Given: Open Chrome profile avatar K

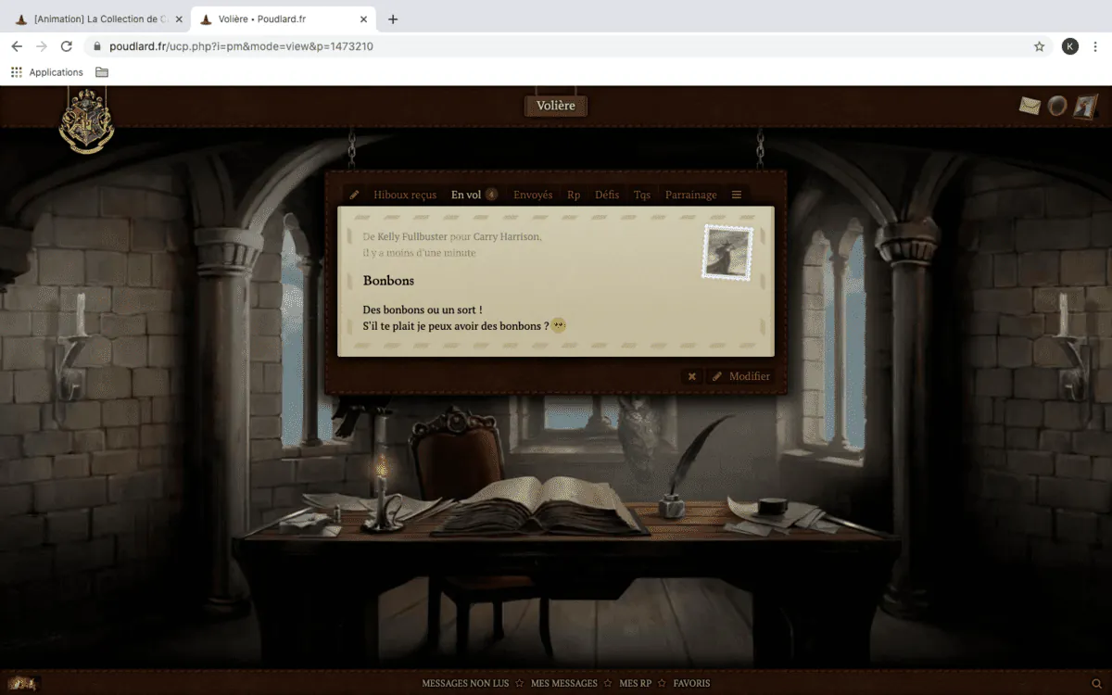Looking at the screenshot, I should (1069, 46).
